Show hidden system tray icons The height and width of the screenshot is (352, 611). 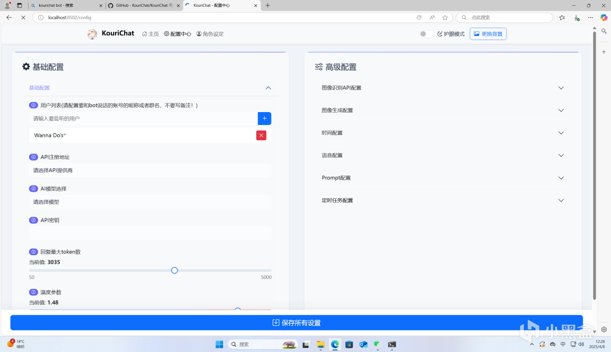click(532, 344)
